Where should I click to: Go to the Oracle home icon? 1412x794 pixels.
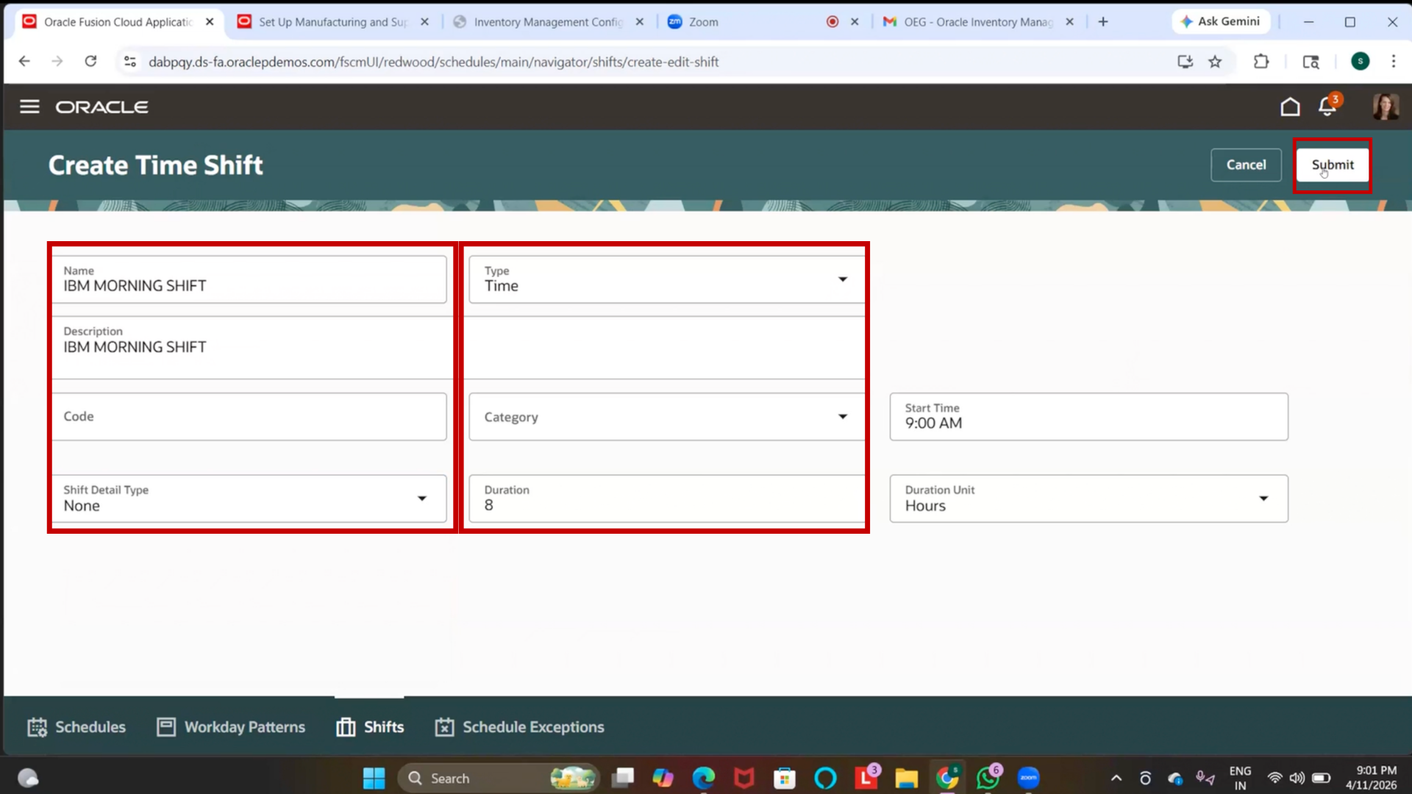(1290, 107)
